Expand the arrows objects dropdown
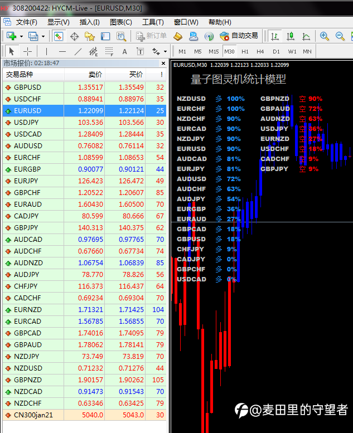The image size is (353, 433). 165,51
